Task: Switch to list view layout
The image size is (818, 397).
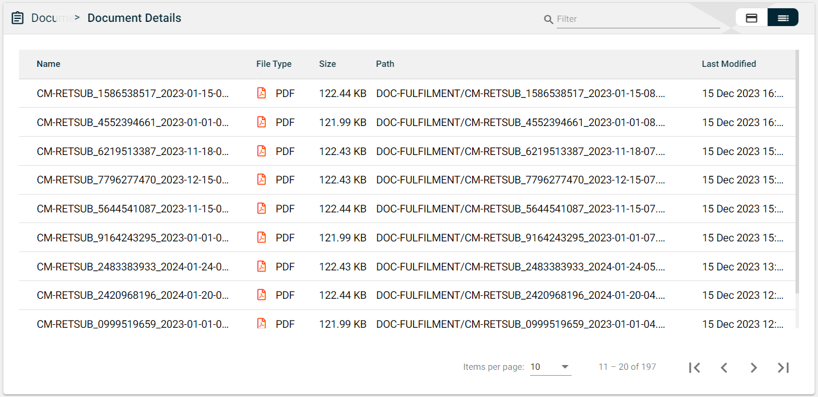Action: (x=782, y=18)
